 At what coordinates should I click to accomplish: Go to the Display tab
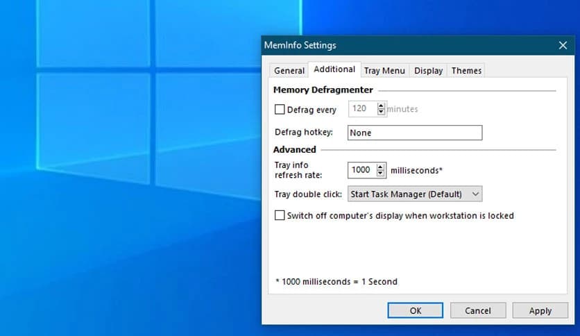tap(428, 70)
